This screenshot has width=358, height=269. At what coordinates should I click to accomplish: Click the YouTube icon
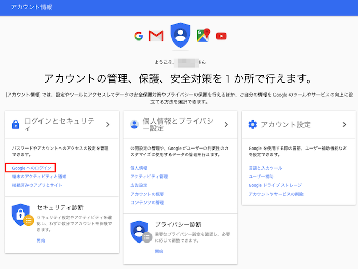(221, 36)
